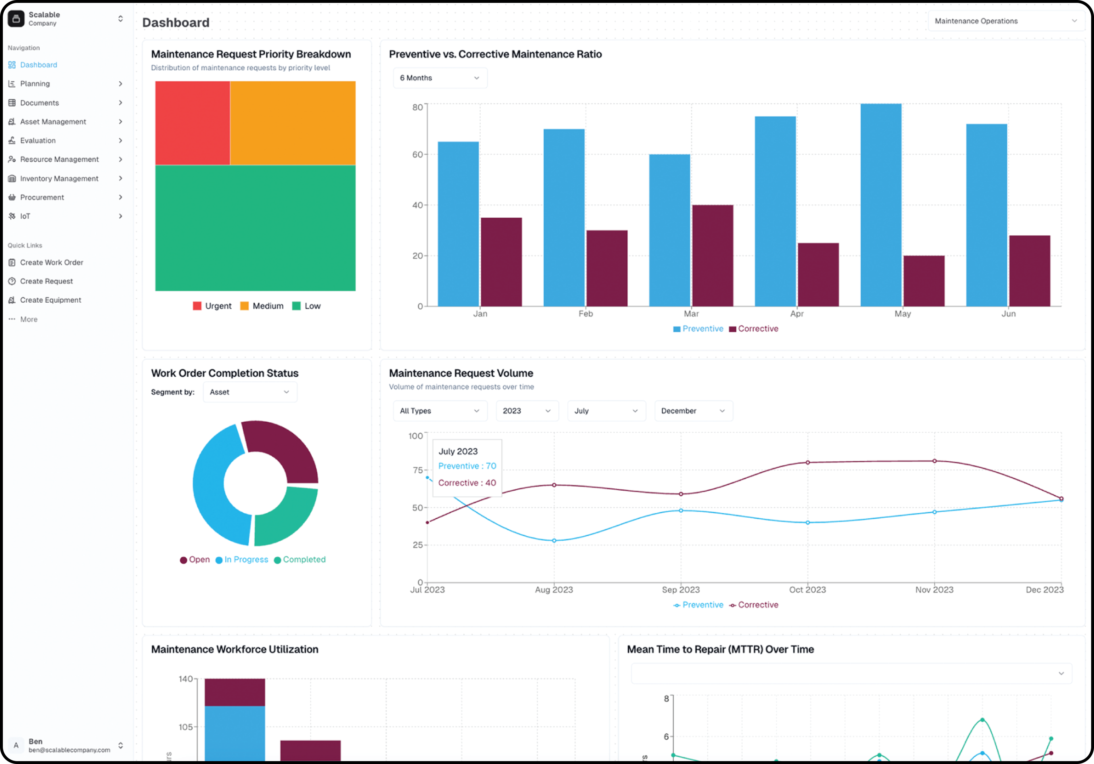Open the Planning navigation item
The height and width of the screenshot is (764, 1094).
point(65,84)
